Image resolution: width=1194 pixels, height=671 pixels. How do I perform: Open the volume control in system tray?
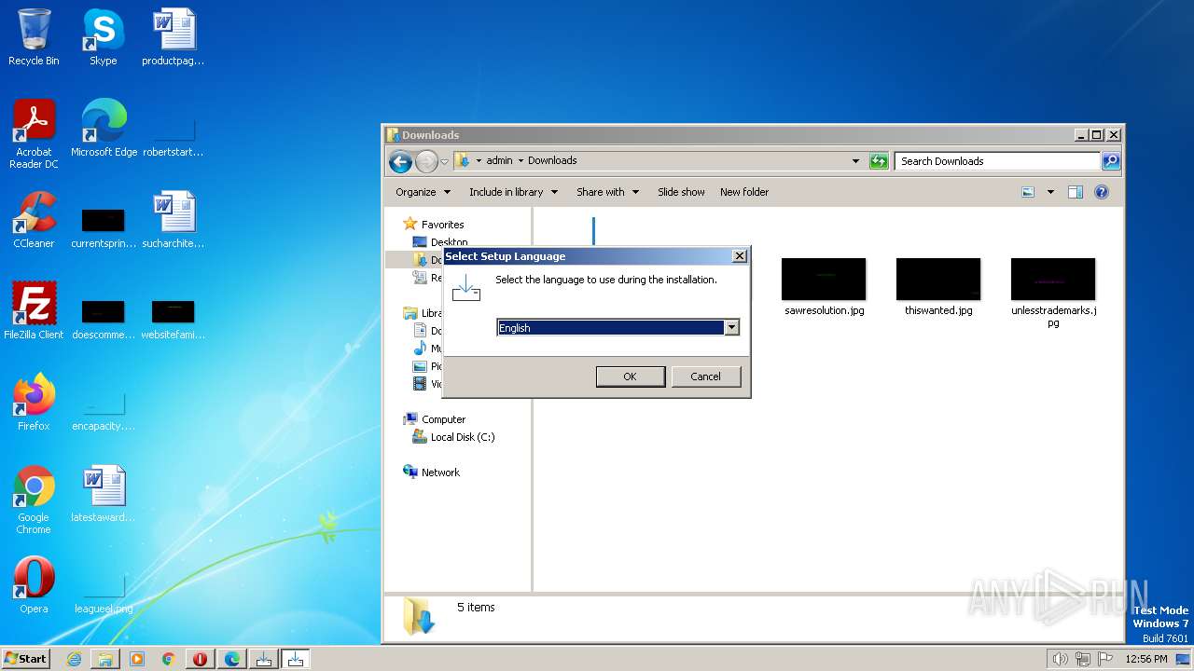tap(1060, 659)
